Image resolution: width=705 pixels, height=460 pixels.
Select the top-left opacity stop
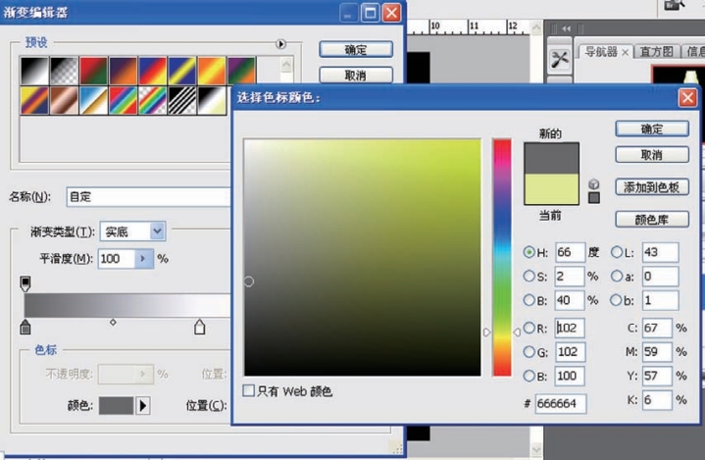pos(25,284)
